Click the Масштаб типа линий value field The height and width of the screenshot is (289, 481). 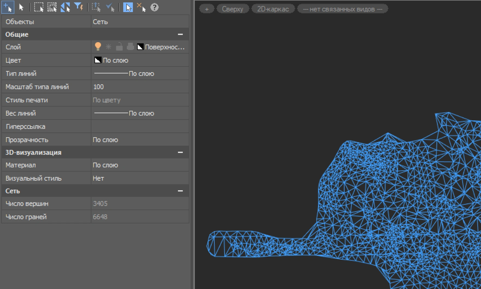point(139,87)
